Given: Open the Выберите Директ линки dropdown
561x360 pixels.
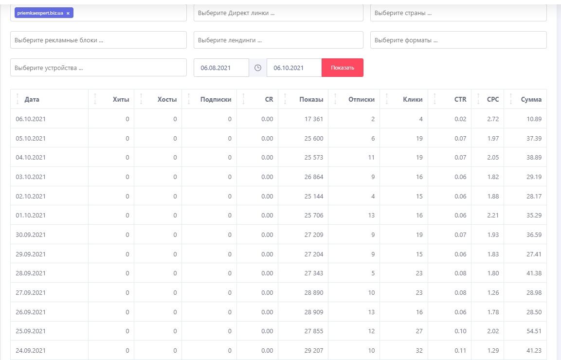Looking at the screenshot, I should [278, 13].
